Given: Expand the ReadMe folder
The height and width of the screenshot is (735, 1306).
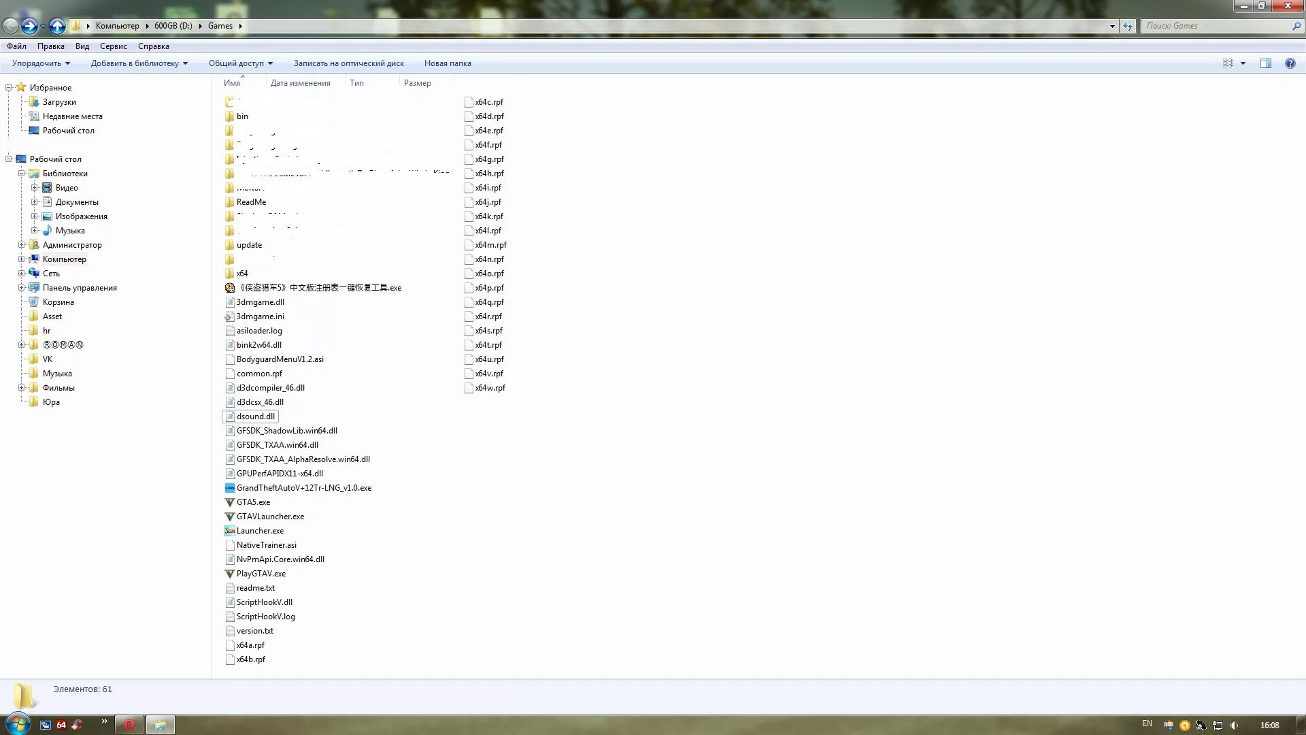Looking at the screenshot, I should coord(251,202).
